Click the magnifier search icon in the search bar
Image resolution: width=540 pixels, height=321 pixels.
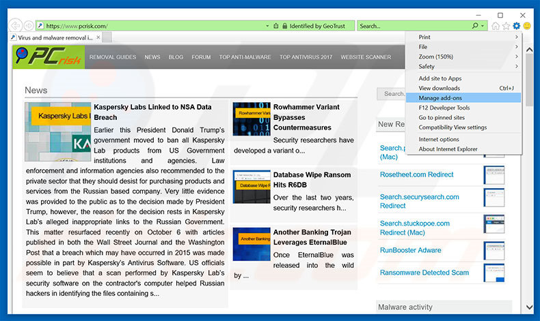point(475,26)
